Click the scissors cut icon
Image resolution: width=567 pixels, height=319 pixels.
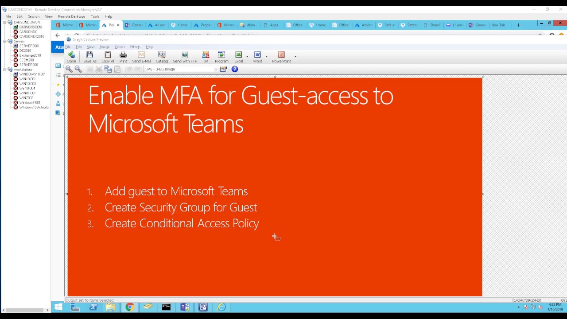[99, 69]
